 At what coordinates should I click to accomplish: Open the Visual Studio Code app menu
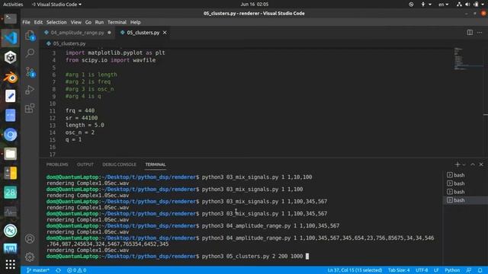(56, 5)
